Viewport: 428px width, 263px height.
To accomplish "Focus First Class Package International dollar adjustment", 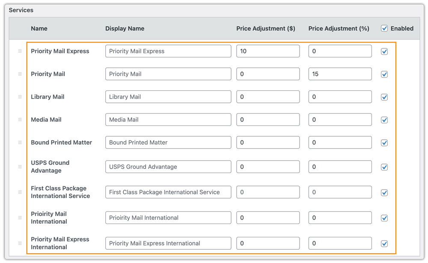I will pyautogui.click(x=268, y=192).
